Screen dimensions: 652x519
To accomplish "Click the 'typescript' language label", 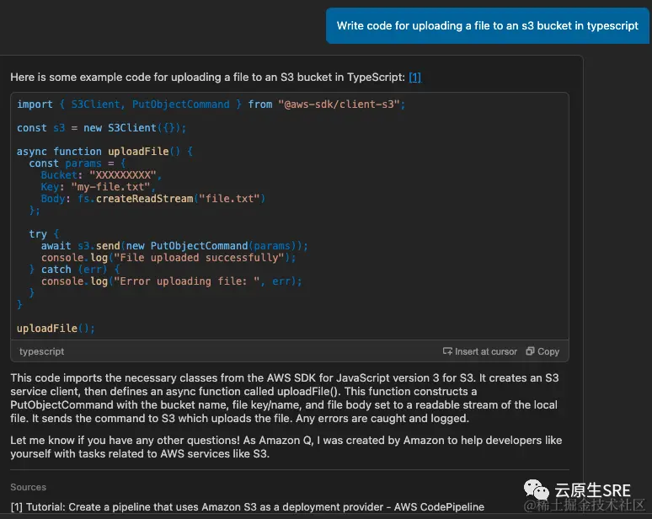I will (41, 351).
